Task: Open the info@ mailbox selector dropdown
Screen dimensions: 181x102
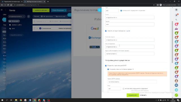Action: (17, 16)
